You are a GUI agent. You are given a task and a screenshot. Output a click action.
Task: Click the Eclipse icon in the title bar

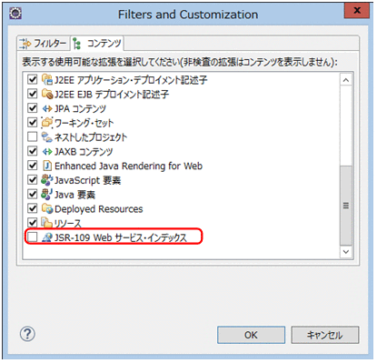coord(15,14)
